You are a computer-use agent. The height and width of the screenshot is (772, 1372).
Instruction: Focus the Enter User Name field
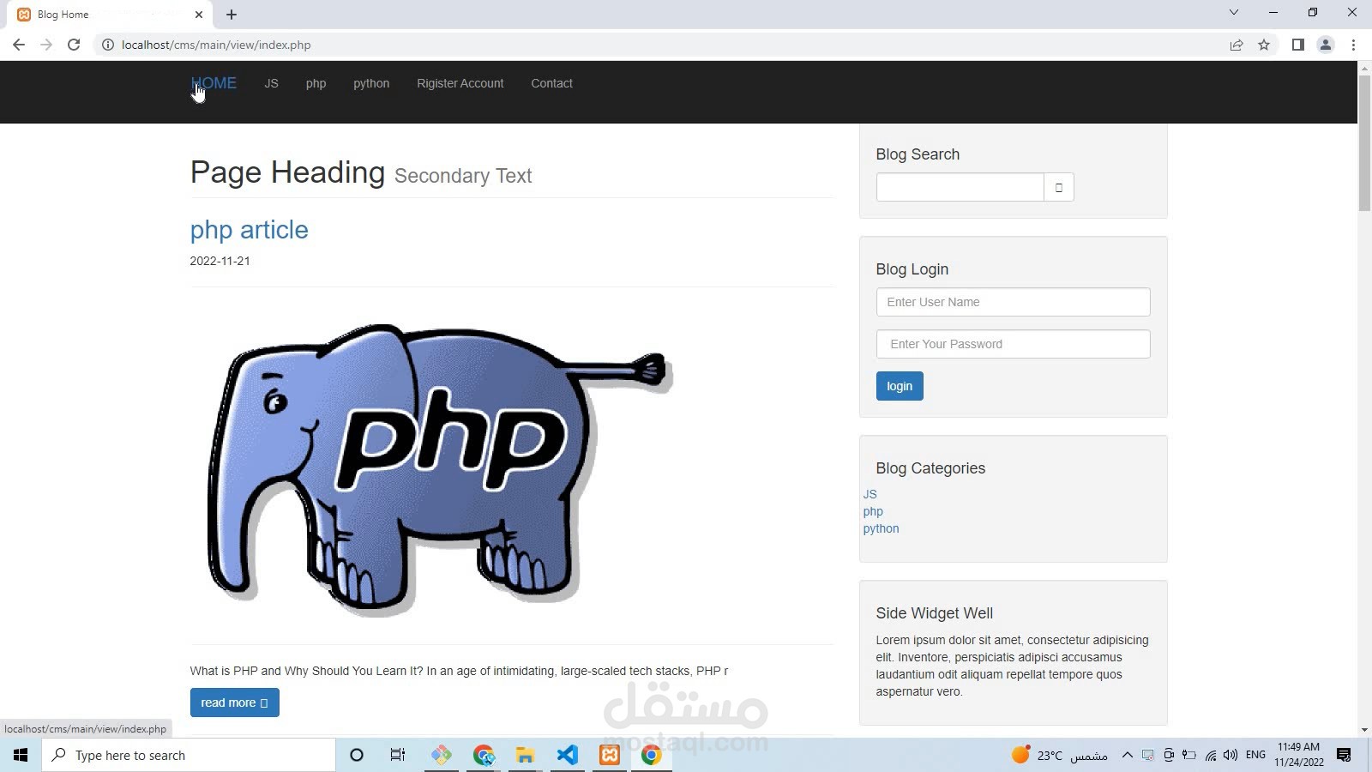click(x=1013, y=302)
